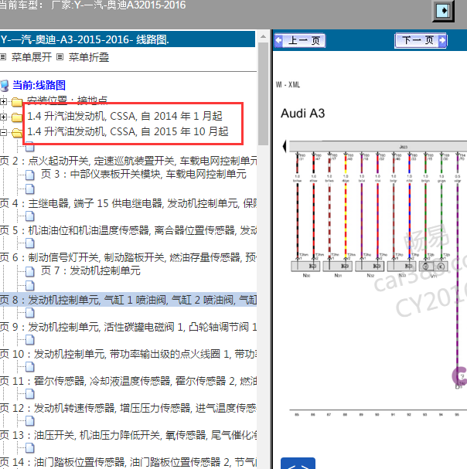Viewport: 467px width, 469px height.
Task: Click document icon just above 页 12 row
Action: [30, 394]
